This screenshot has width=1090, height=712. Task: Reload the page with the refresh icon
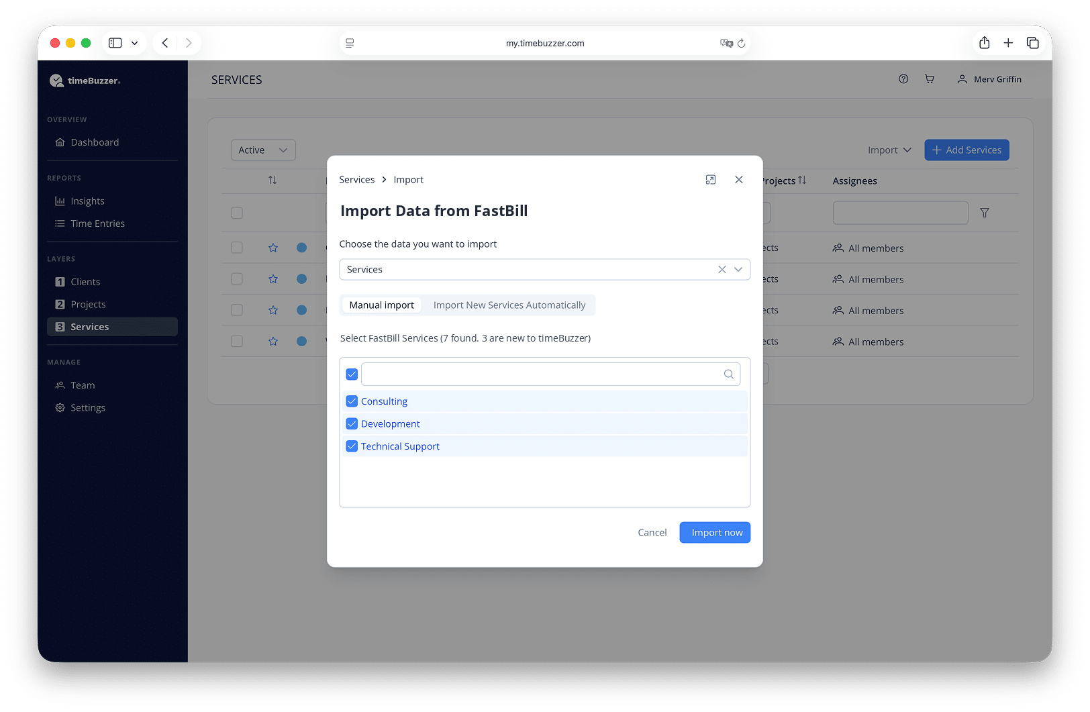tap(742, 43)
